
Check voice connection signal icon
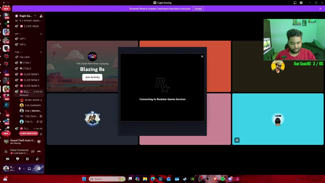point(6,151)
